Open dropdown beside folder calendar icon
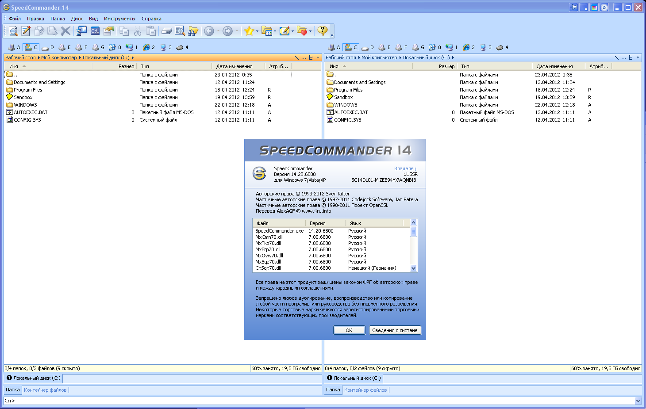This screenshot has width=646, height=409. point(275,31)
